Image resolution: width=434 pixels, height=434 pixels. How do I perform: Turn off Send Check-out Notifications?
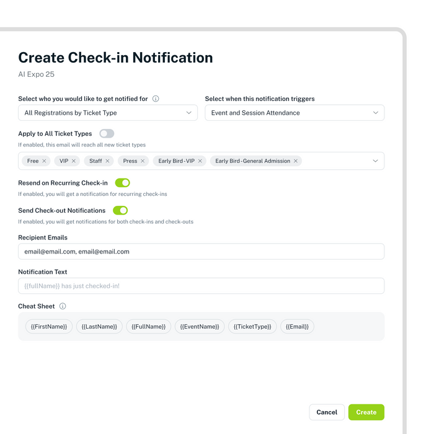pos(120,210)
